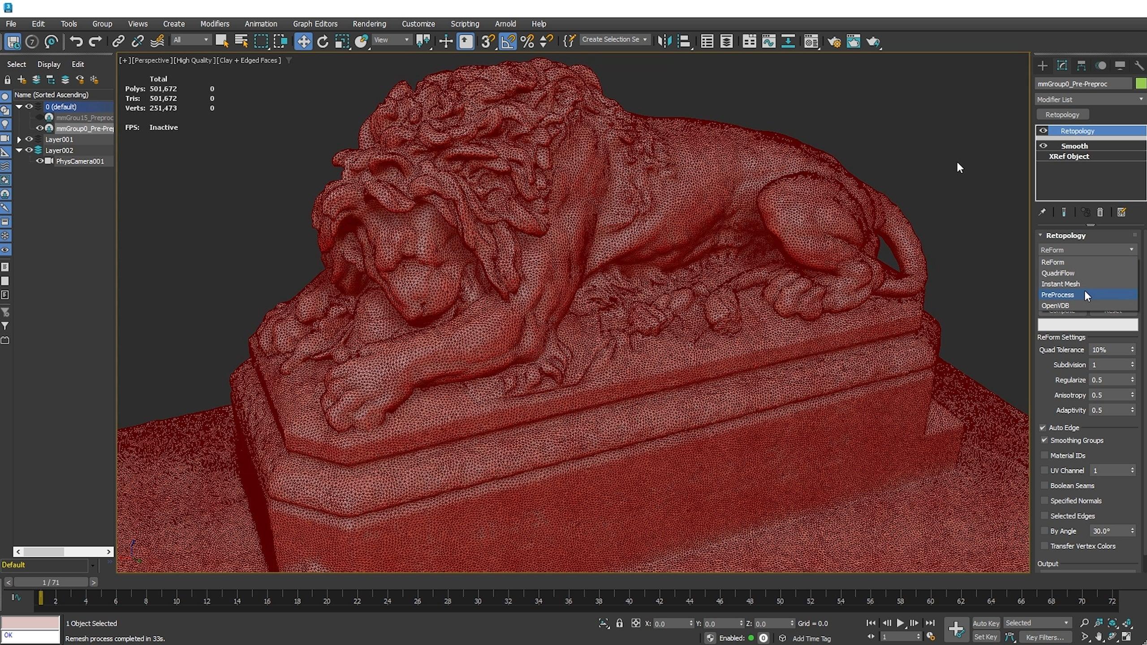
Task: Open the Modifier List dropdown
Action: (x=1090, y=99)
